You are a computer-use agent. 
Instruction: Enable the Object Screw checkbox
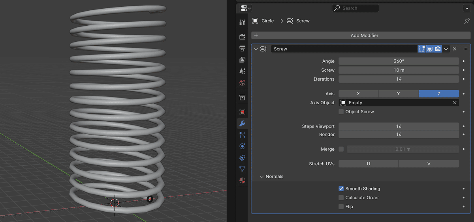[x=341, y=112]
